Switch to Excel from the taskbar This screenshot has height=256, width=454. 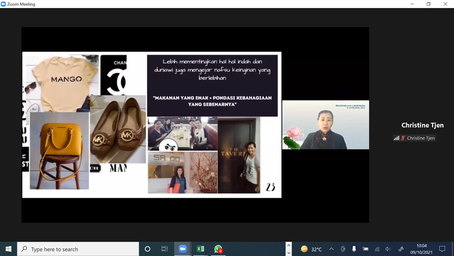(x=200, y=249)
